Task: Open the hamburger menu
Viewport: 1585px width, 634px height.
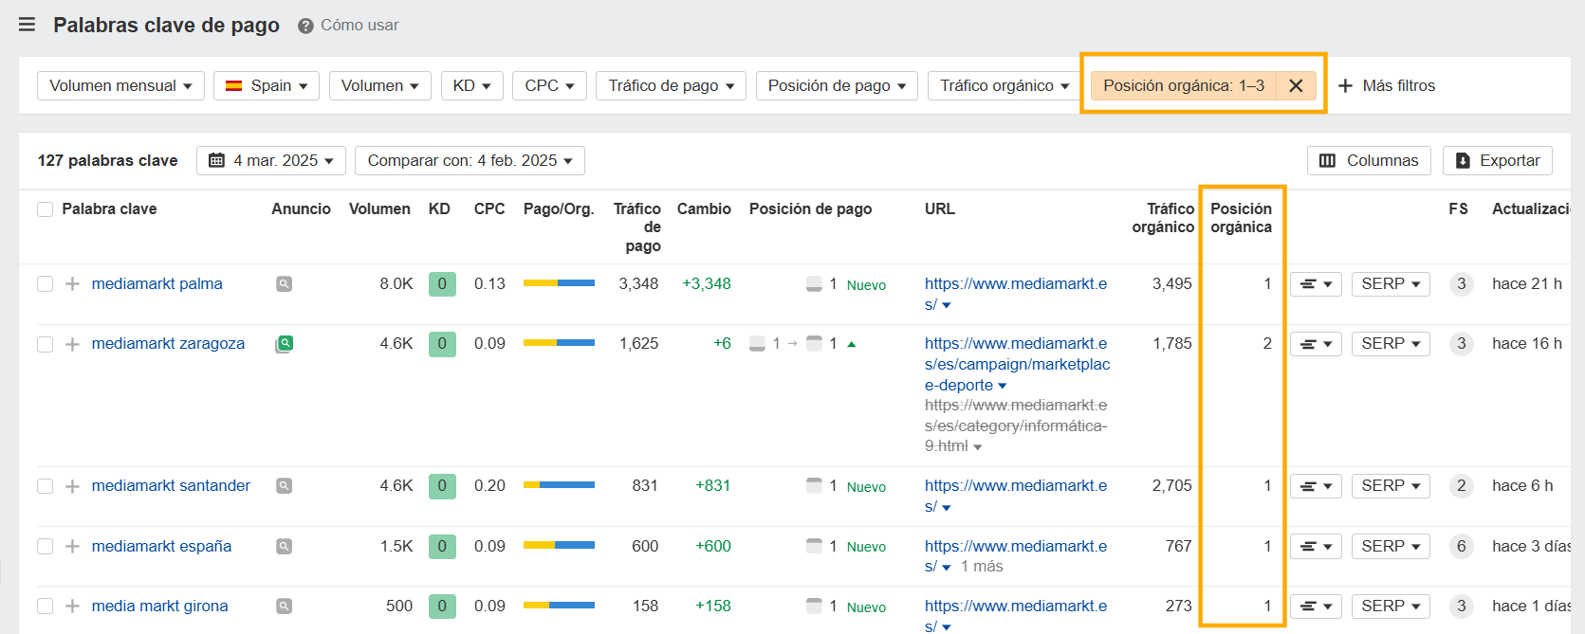Action: pyautogui.click(x=28, y=25)
